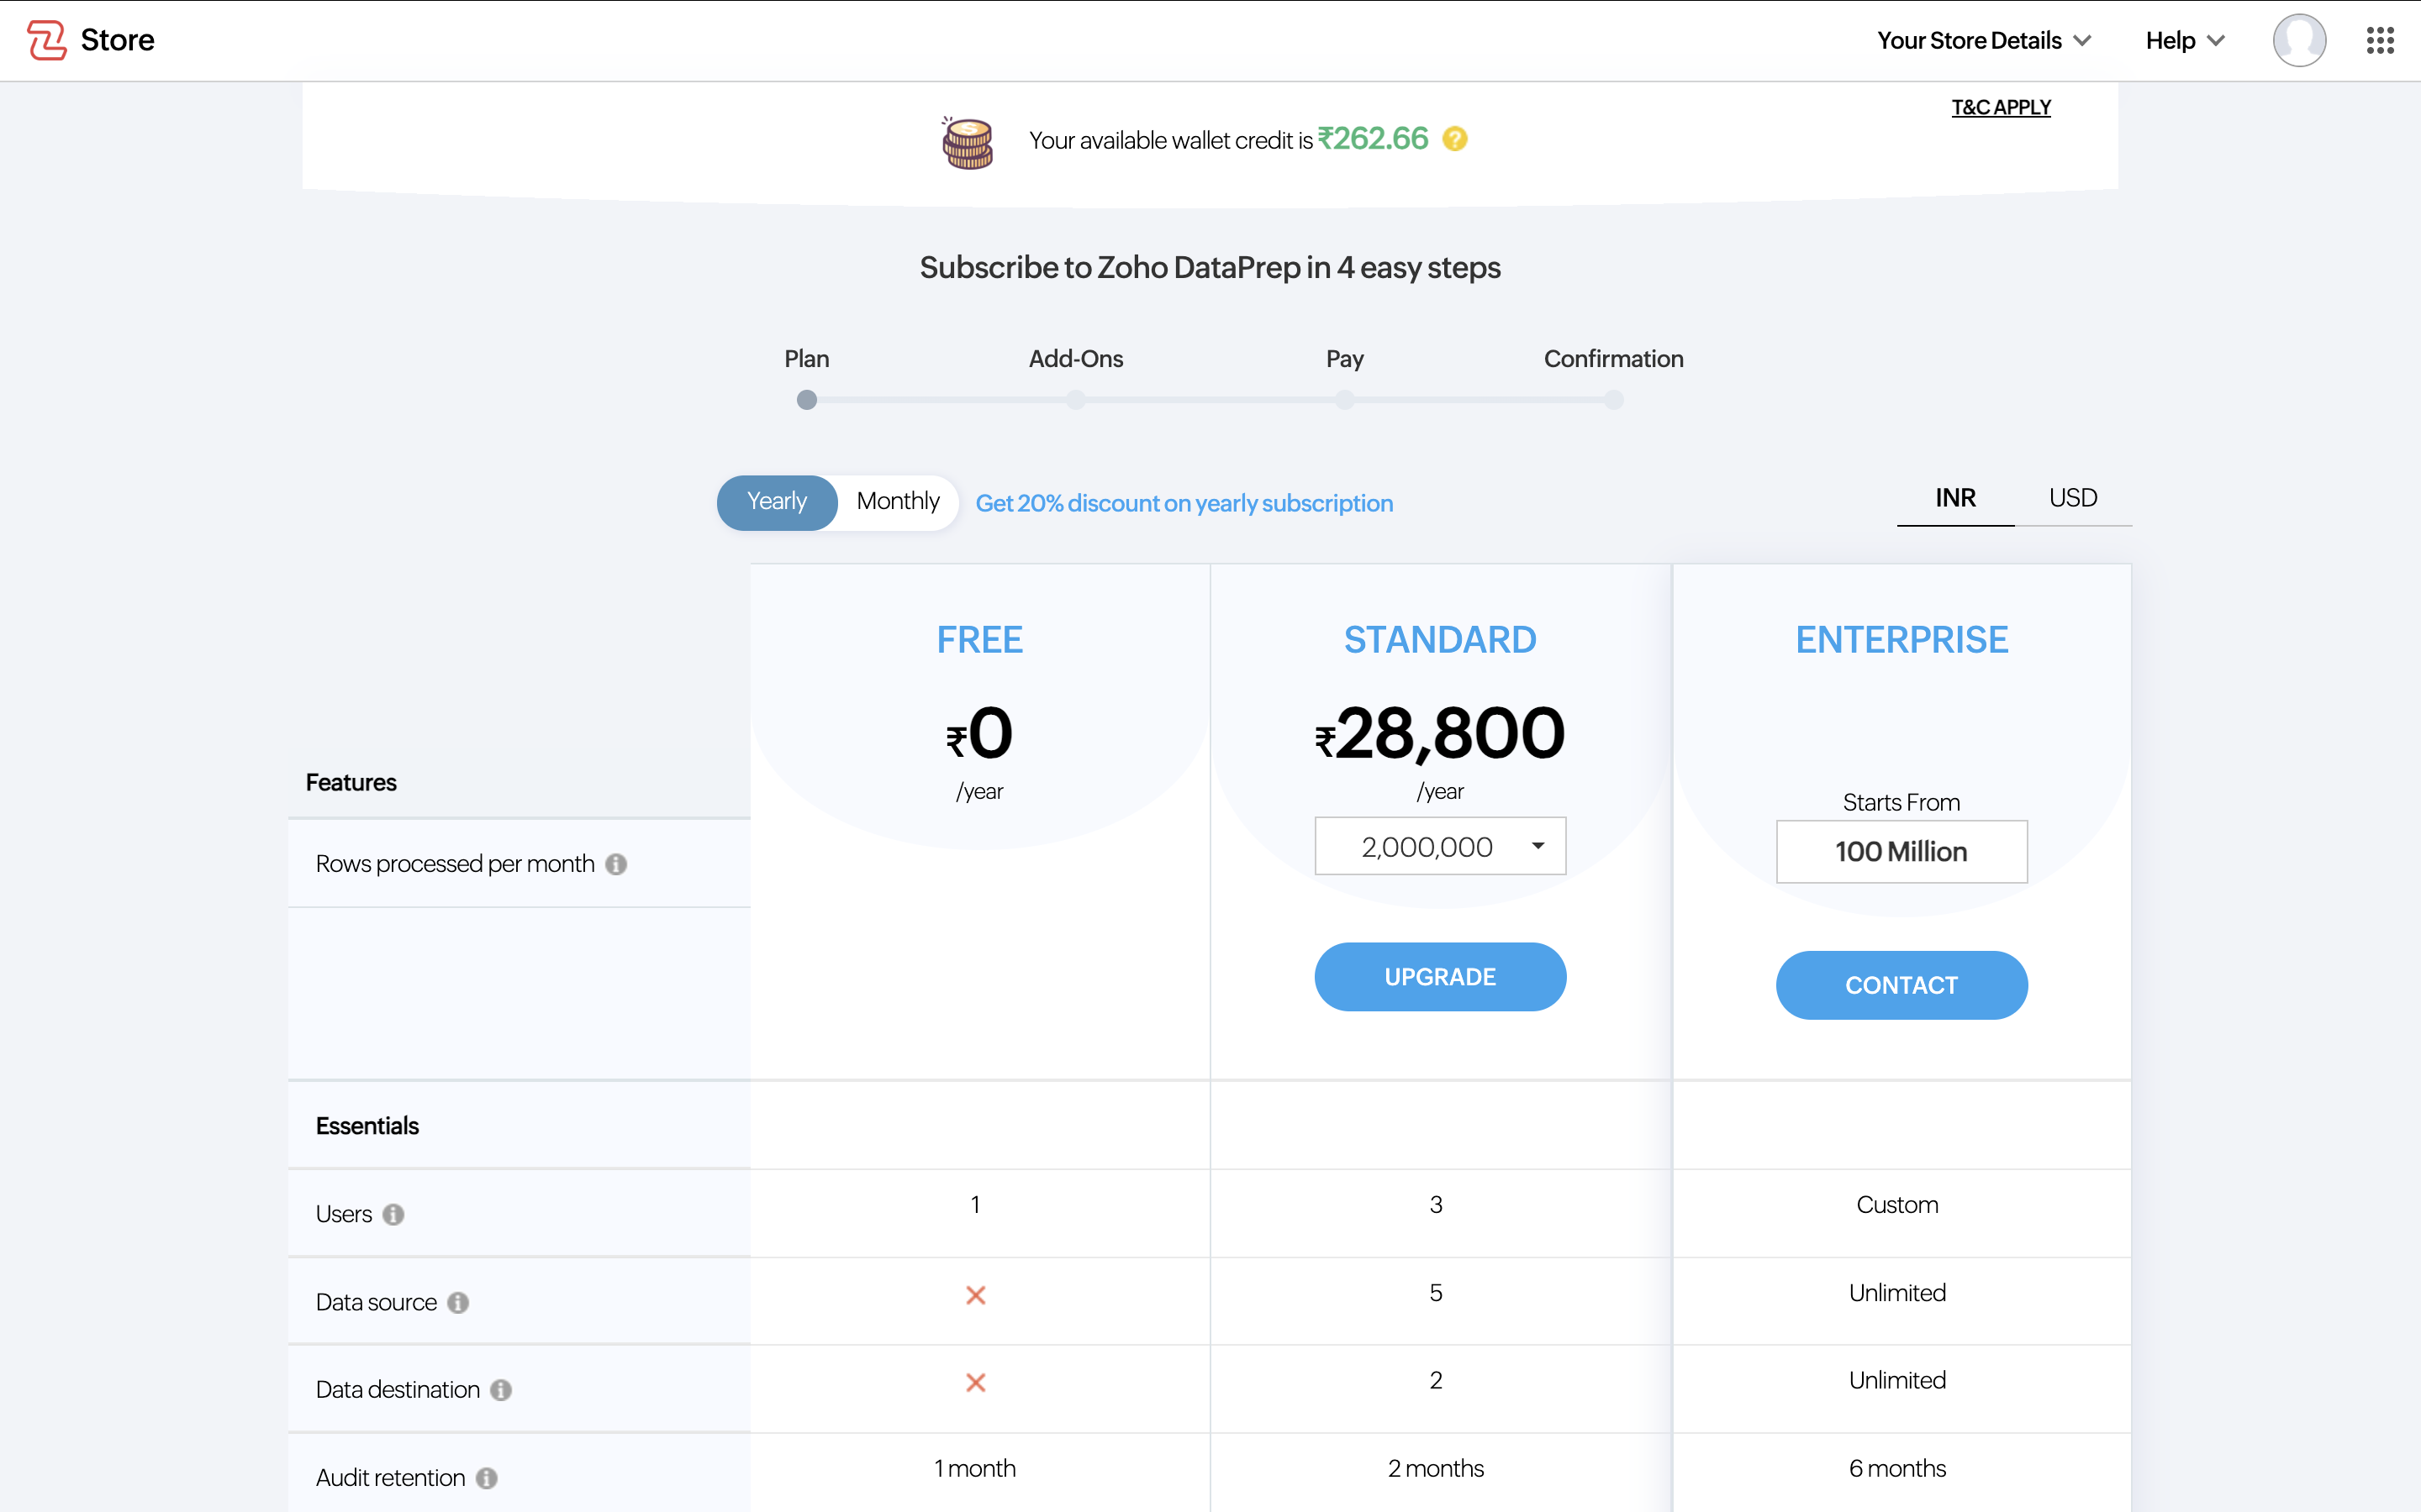Image resolution: width=2421 pixels, height=1512 pixels.
Task: Click the wallet credit help question icon
Action: pos(1454,139)
